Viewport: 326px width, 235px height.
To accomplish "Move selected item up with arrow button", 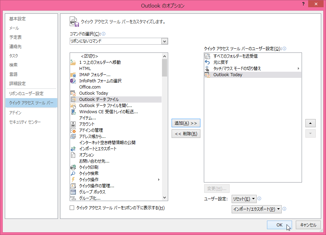I will pos(311,123).
